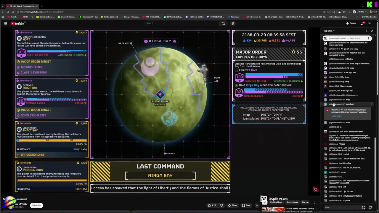Show next chips arrow

(x=314, y=202)
